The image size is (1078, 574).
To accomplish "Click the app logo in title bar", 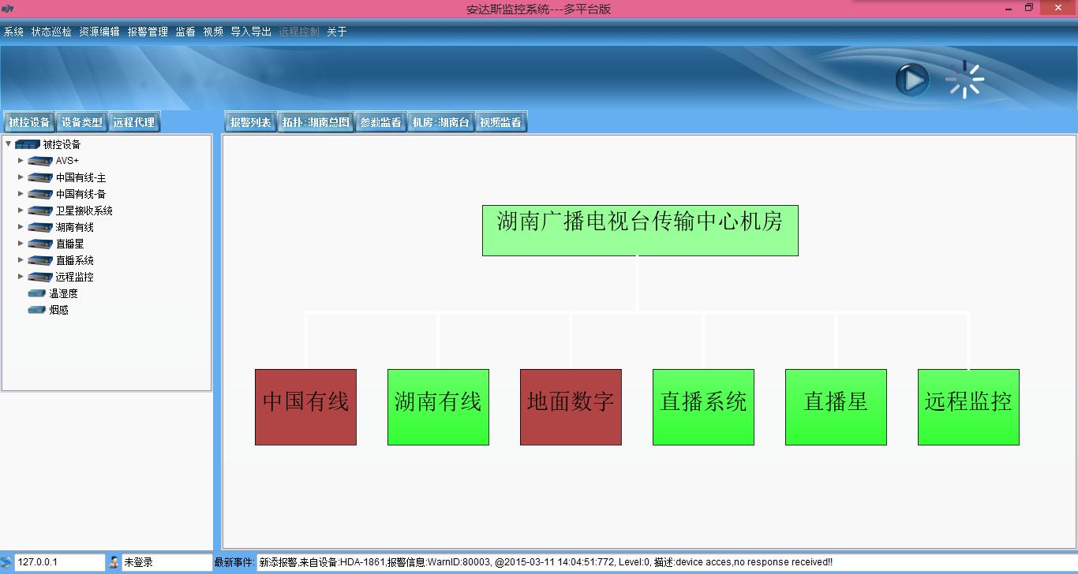I will 8,9.
